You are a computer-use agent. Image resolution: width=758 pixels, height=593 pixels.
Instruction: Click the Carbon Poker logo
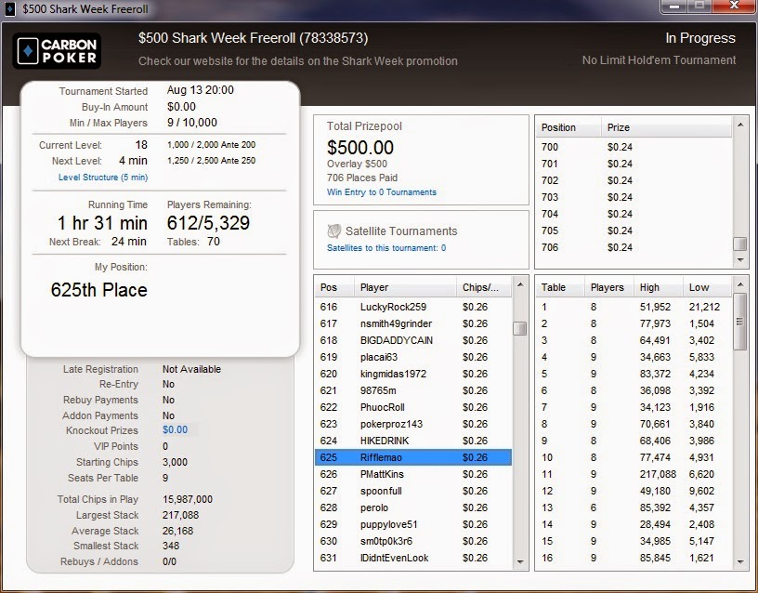57,51
